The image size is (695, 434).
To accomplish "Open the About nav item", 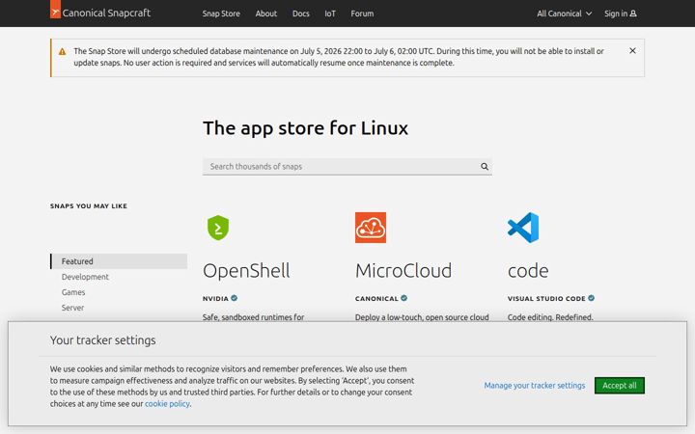I will (x=266, y=14).
